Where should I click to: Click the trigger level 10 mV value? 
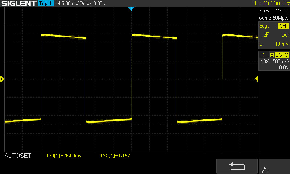[x=282, y=44]
